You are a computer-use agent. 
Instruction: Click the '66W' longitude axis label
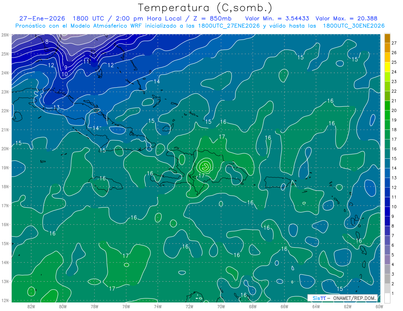(x=284, y=306)
